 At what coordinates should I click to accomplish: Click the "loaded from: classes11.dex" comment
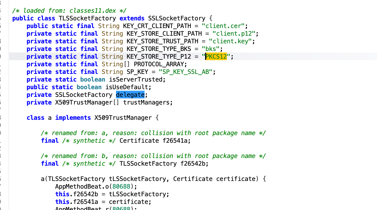tap(69, 11)
